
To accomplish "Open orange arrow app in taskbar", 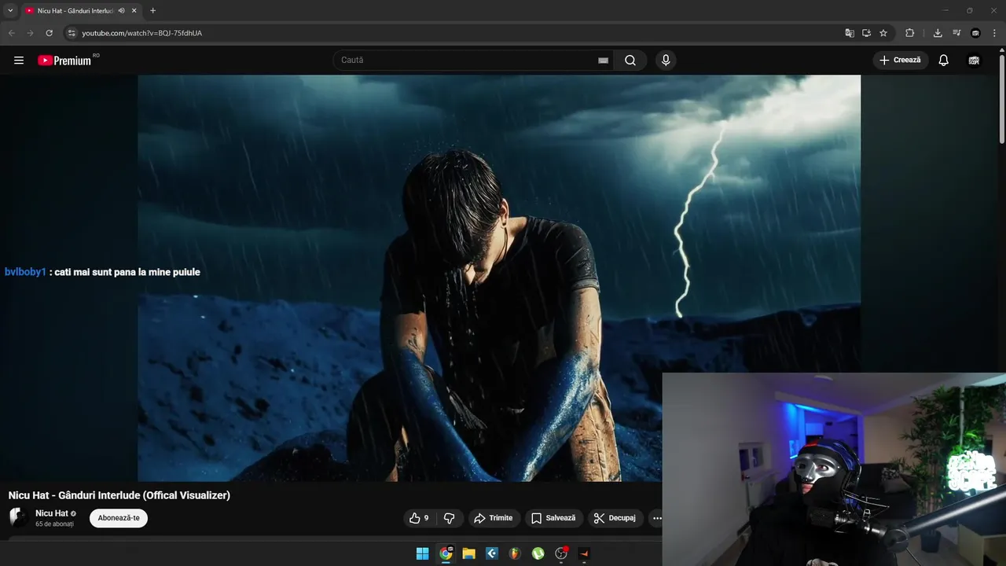I will (x=584, y=553).
